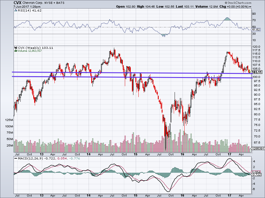
Task: Select the MACD(12,26,9) -0.722 legend label
Action: [37, 159]
